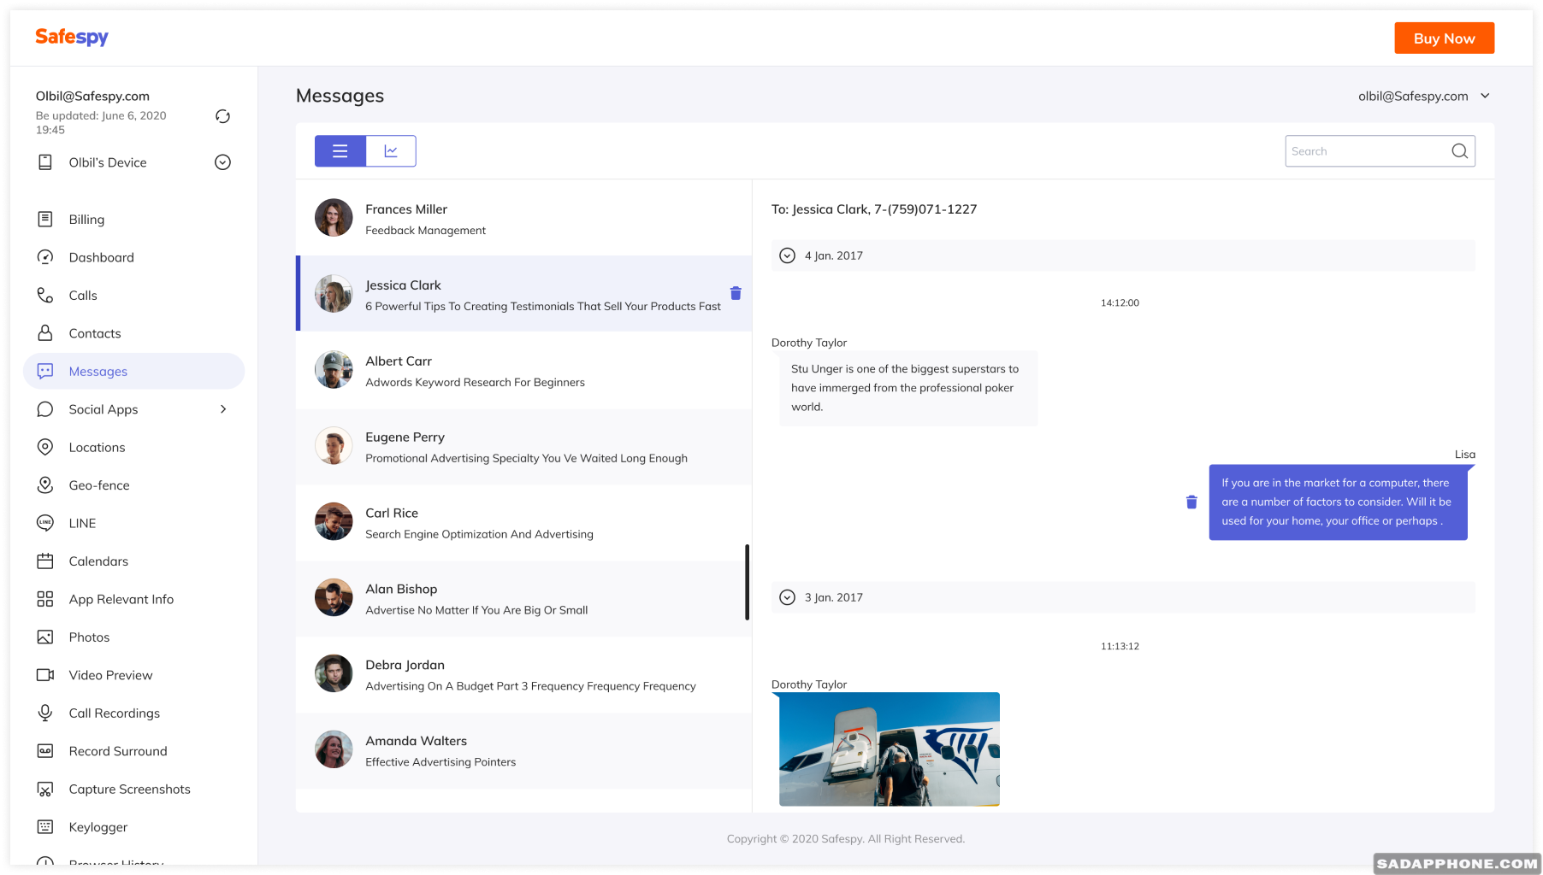Viewport: 1543px width, 875px height.
Task: Select the Capture Screenshots icon
Action: (x=45, y=789)
